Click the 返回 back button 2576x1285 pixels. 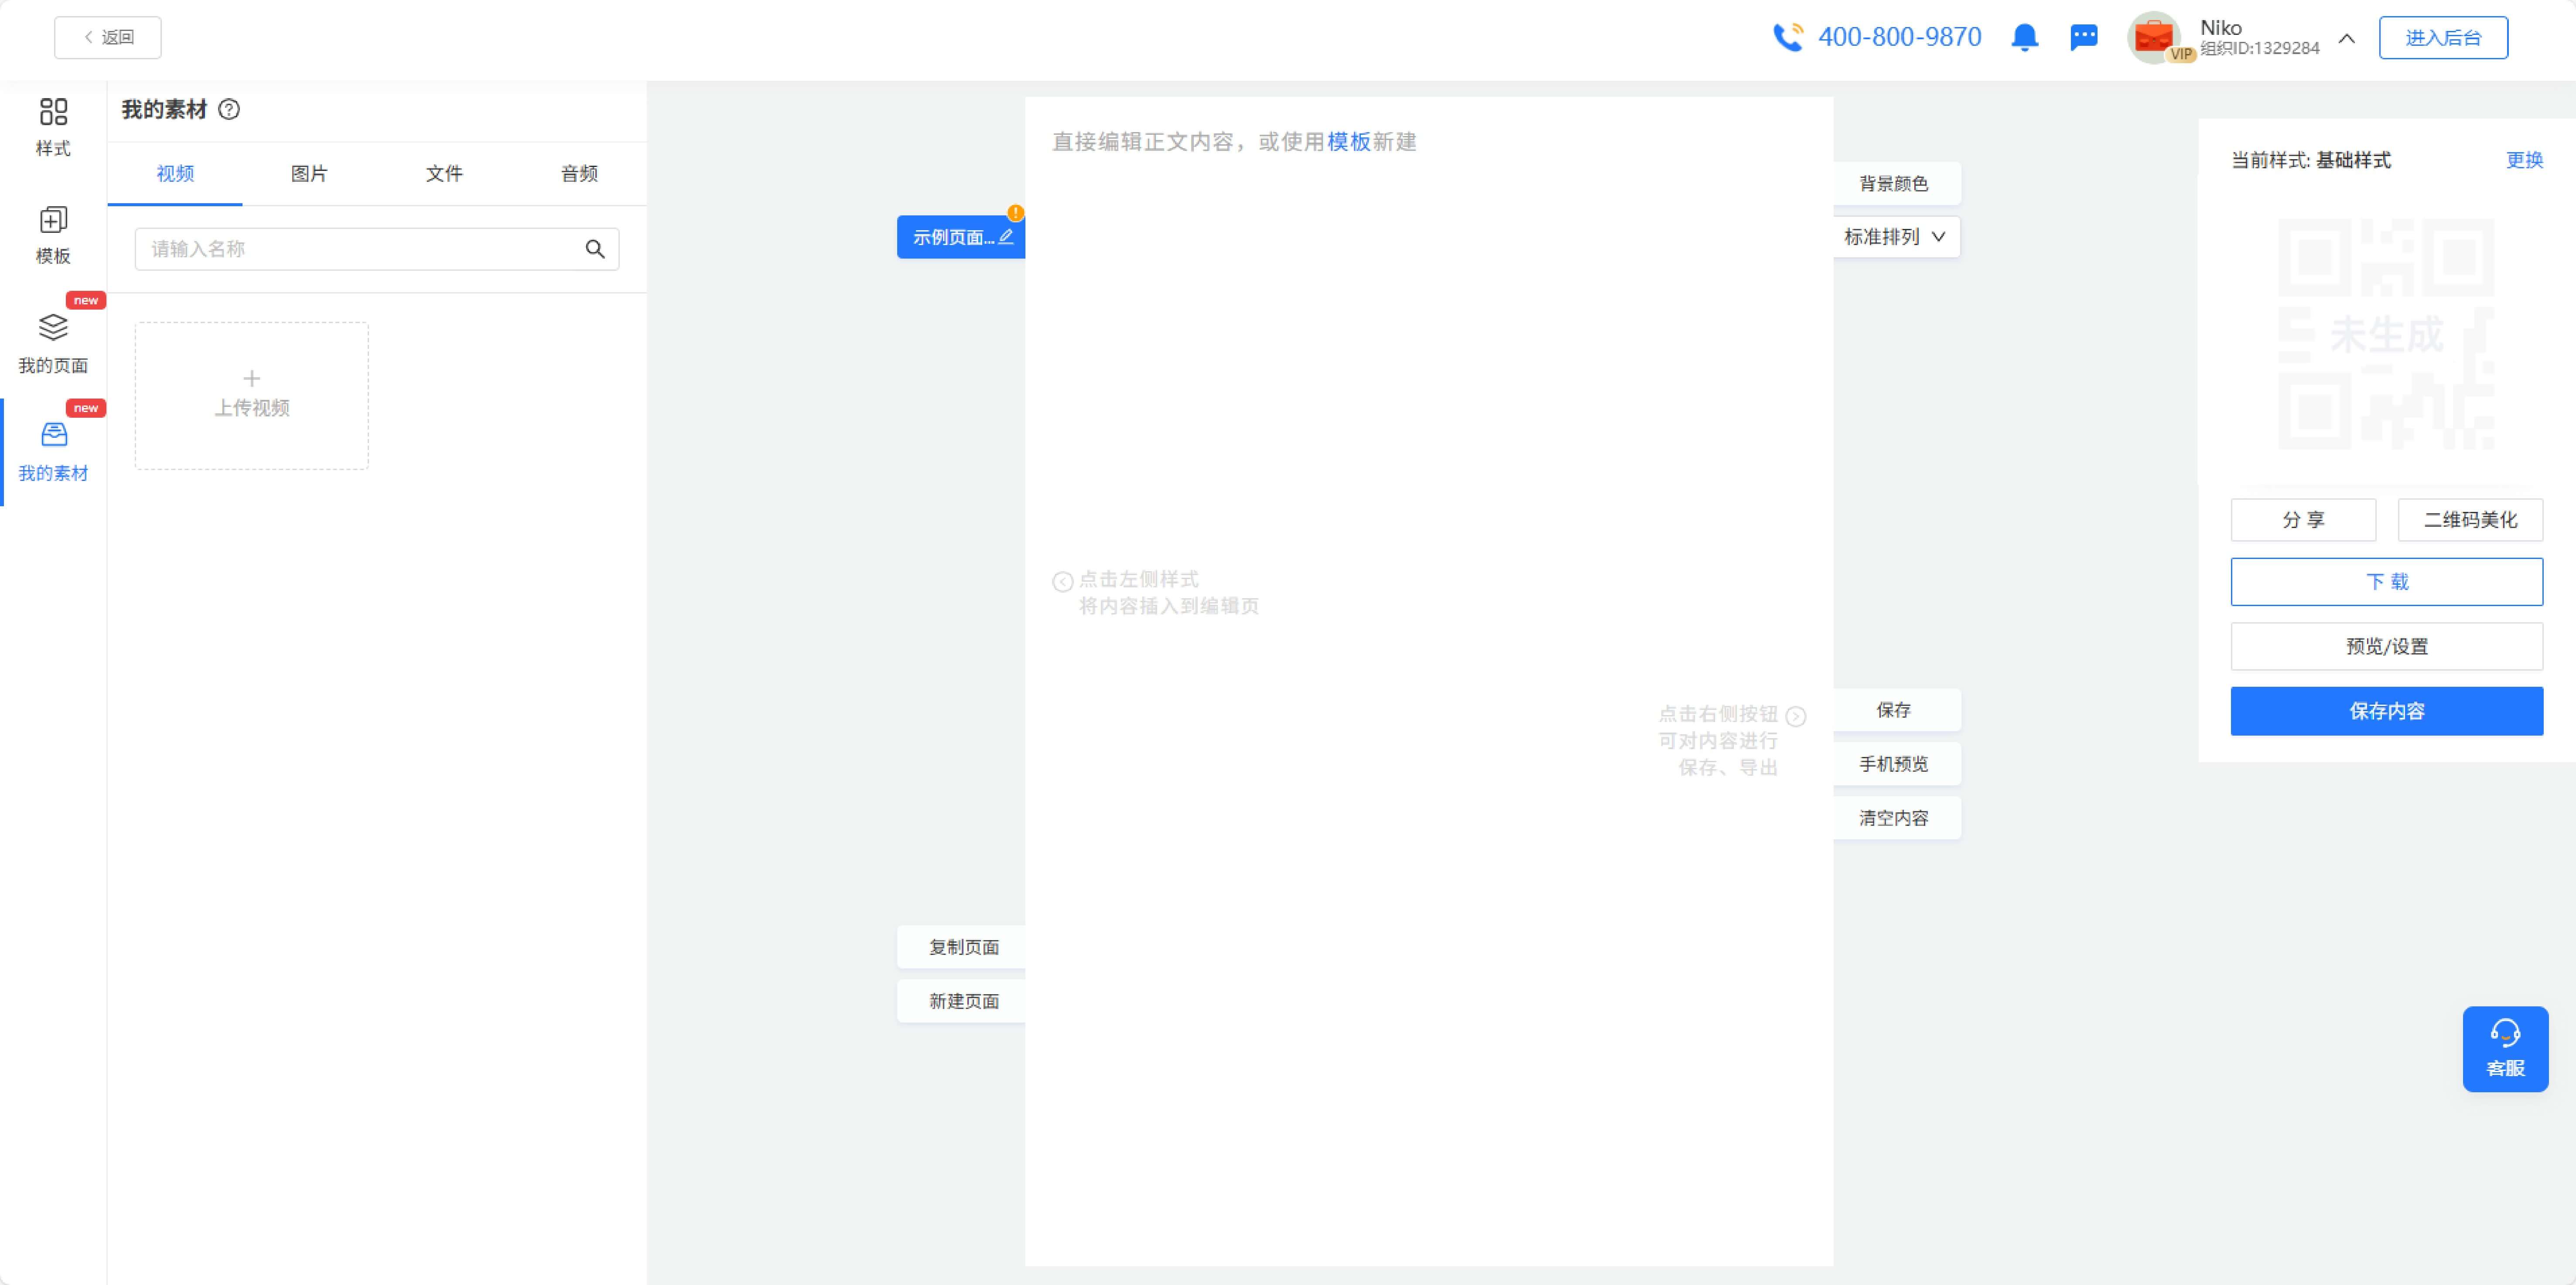click(108, 37)
